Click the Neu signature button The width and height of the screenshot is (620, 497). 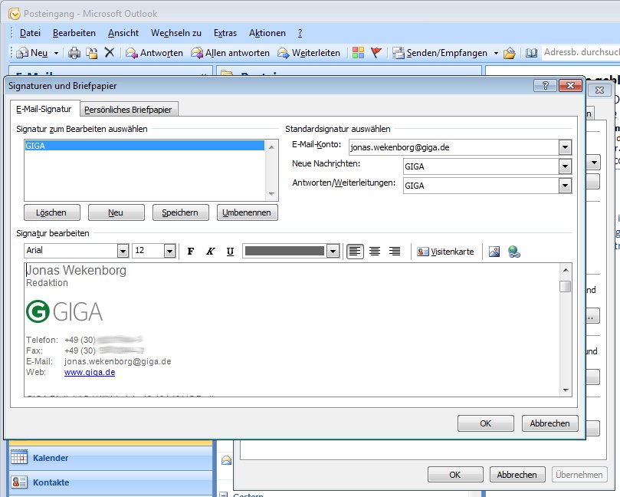click(116, 212)
